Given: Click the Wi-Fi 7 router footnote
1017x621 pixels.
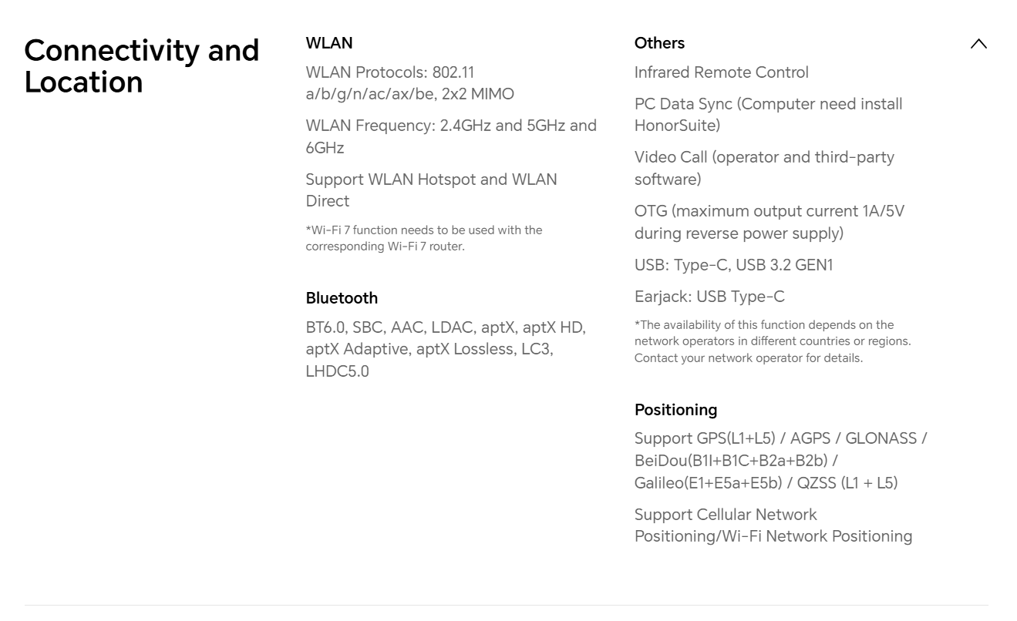Looking at the screenshot, I should pos(423,238).
